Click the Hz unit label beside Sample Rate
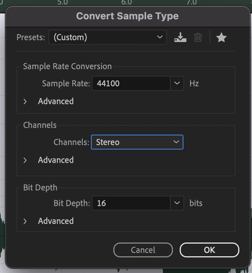This screenshot has width=252, height=273. tap(194, 84)
